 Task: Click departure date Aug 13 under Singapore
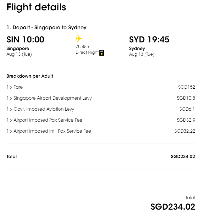pyautogui.click(x=19, y=54)
